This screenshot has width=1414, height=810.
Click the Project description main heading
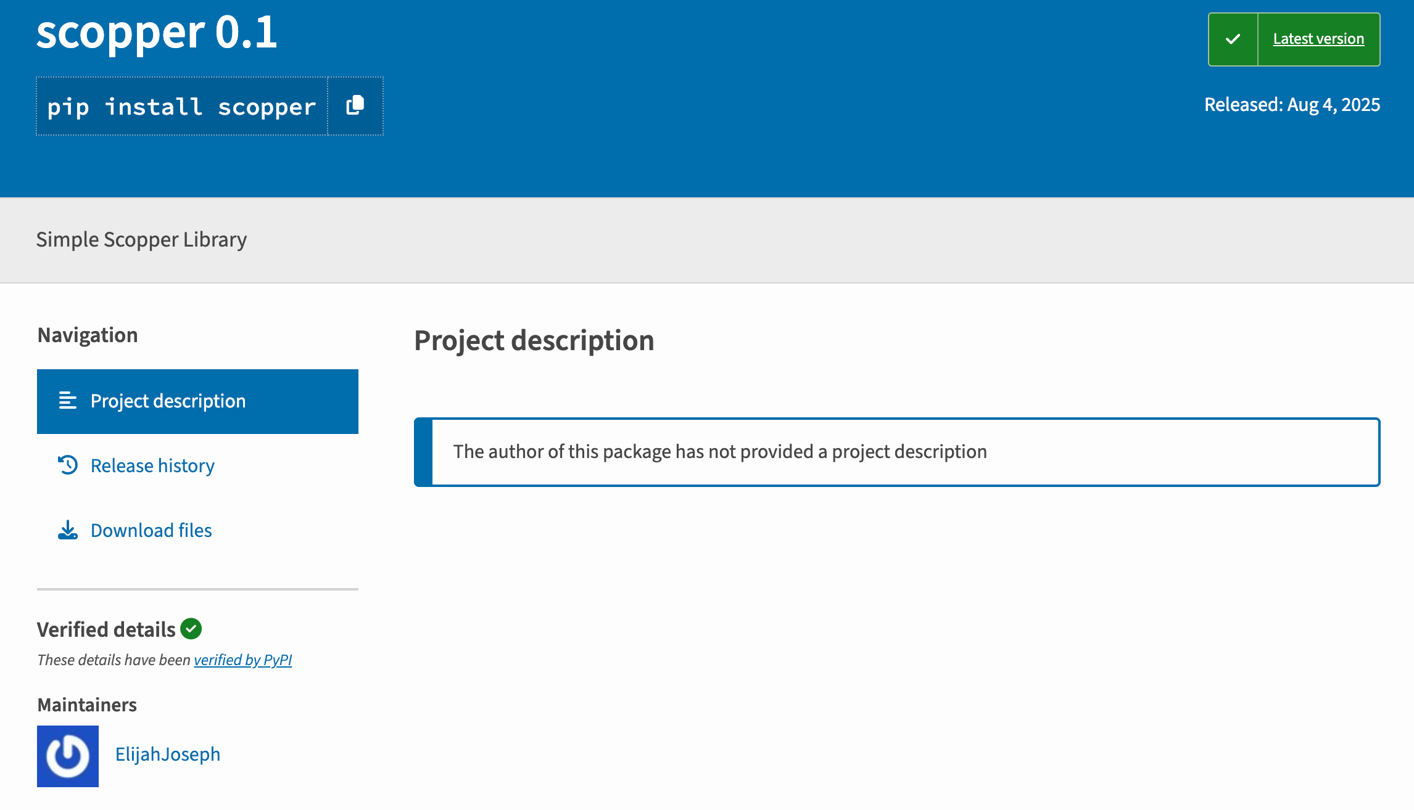coord(534,340)
